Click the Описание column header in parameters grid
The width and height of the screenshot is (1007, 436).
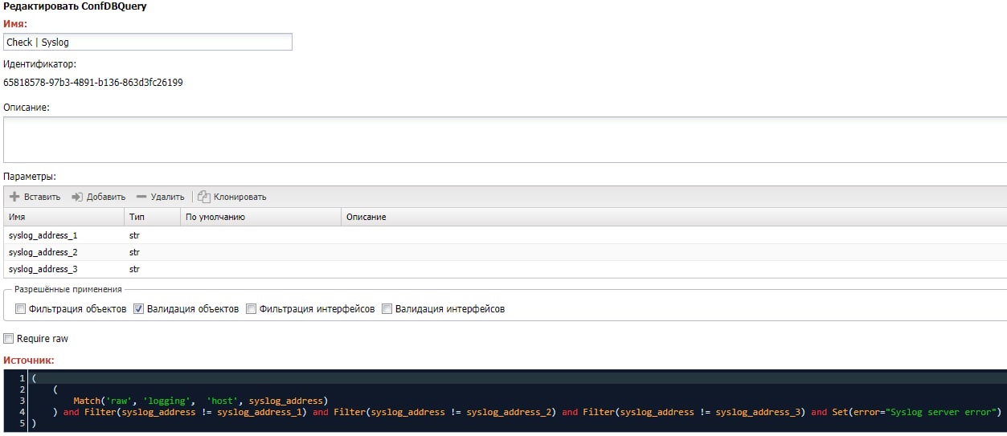pyautogui.click(x=673, y=217)
